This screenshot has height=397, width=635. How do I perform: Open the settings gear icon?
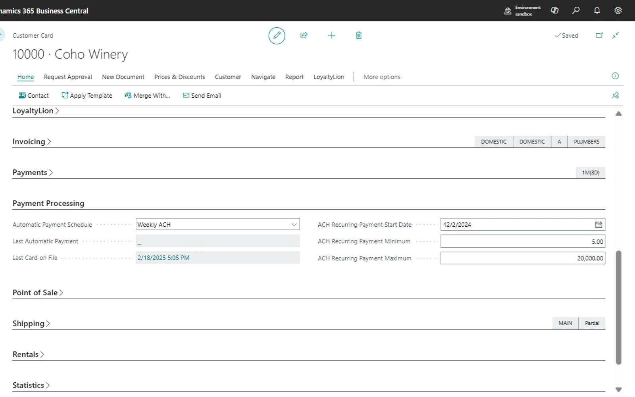click(618, 10)
